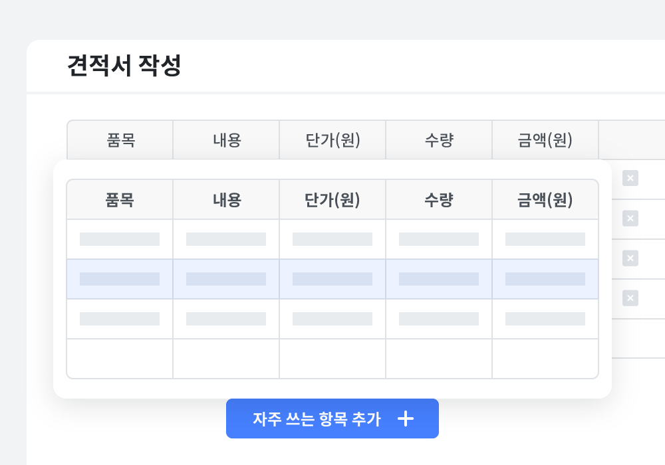The height and width of the screenshot is (465, 665).
Task: Click the 수량 header of the popup table
Action: coord(439,199)
